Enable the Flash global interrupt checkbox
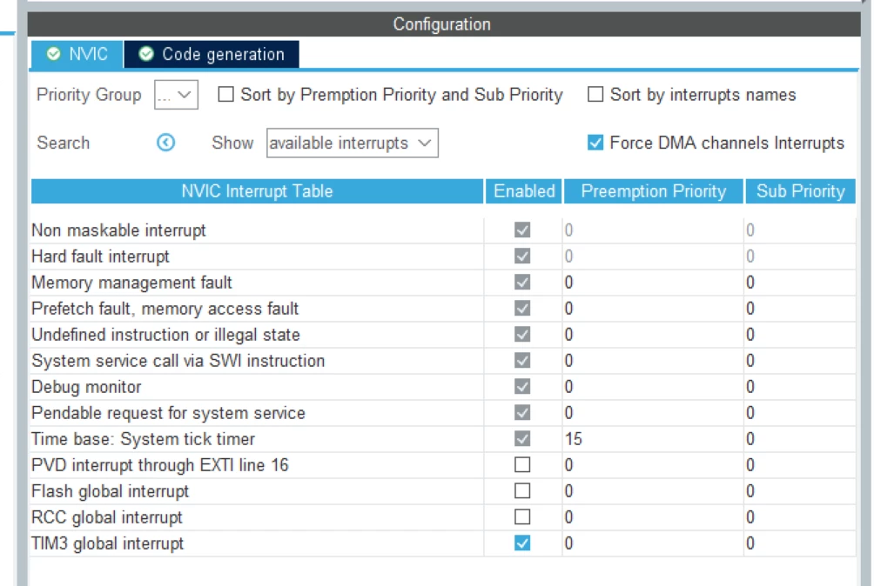 [522, 491]
